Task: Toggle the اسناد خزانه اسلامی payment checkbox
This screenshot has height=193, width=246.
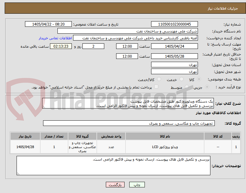Action: [x=156, y=87]
